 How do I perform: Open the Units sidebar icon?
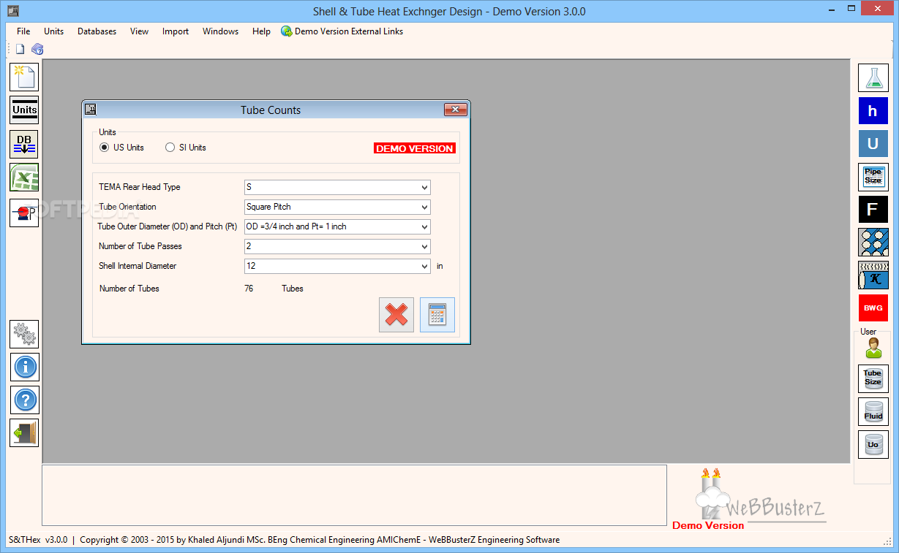[24, 110]
